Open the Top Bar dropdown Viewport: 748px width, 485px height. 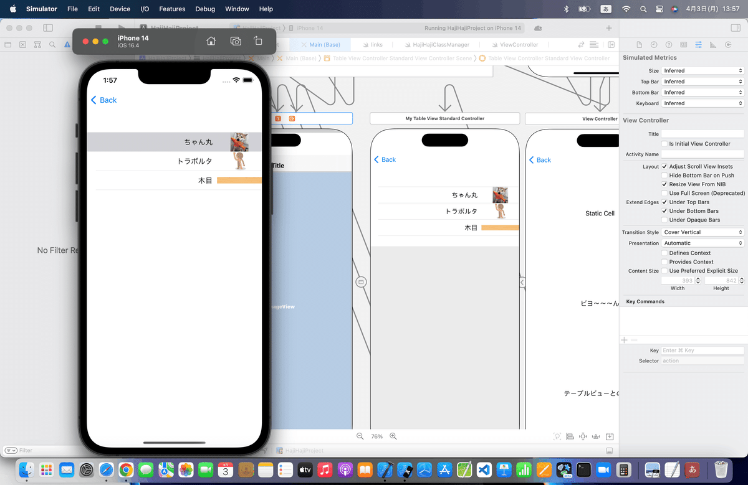[702, 82]
